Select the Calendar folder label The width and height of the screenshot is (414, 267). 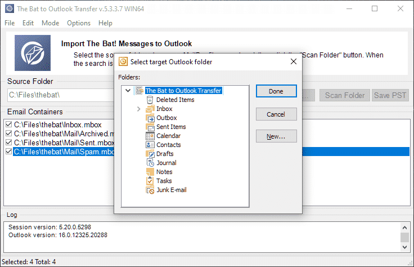click(168, 136)
